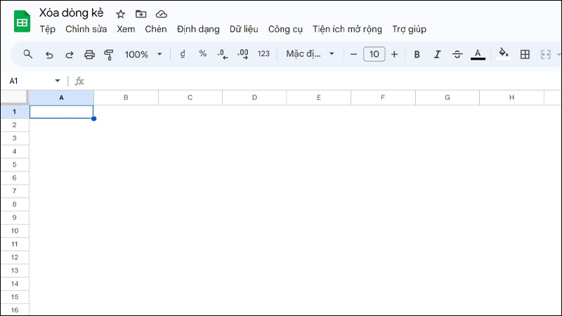Move document using the folder icon
The image size is (562, 316).
141,14
